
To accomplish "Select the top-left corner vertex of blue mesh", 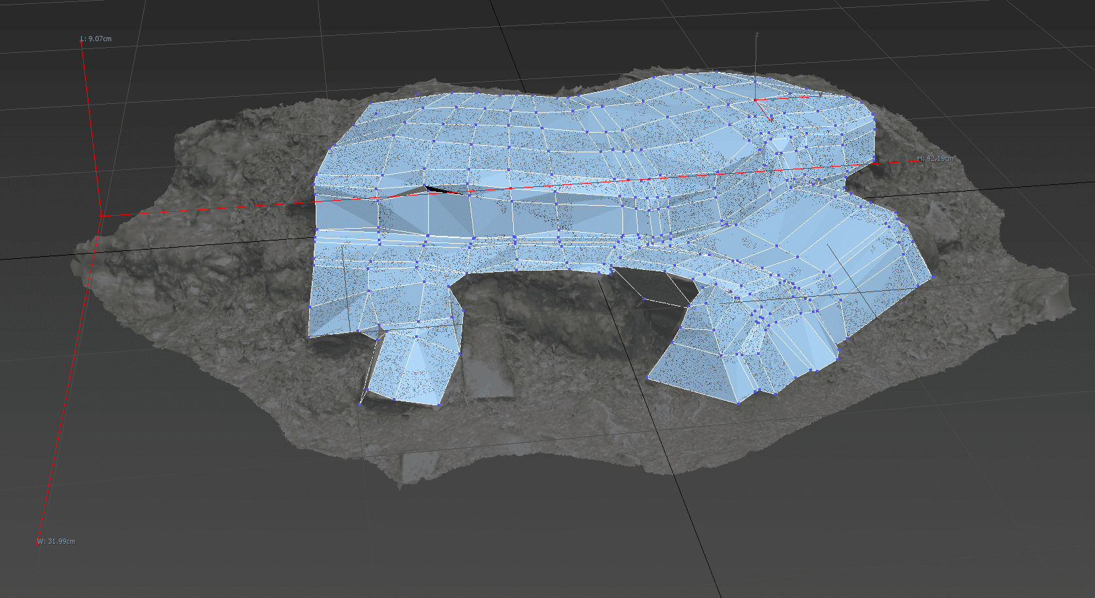I will [371, 103].
